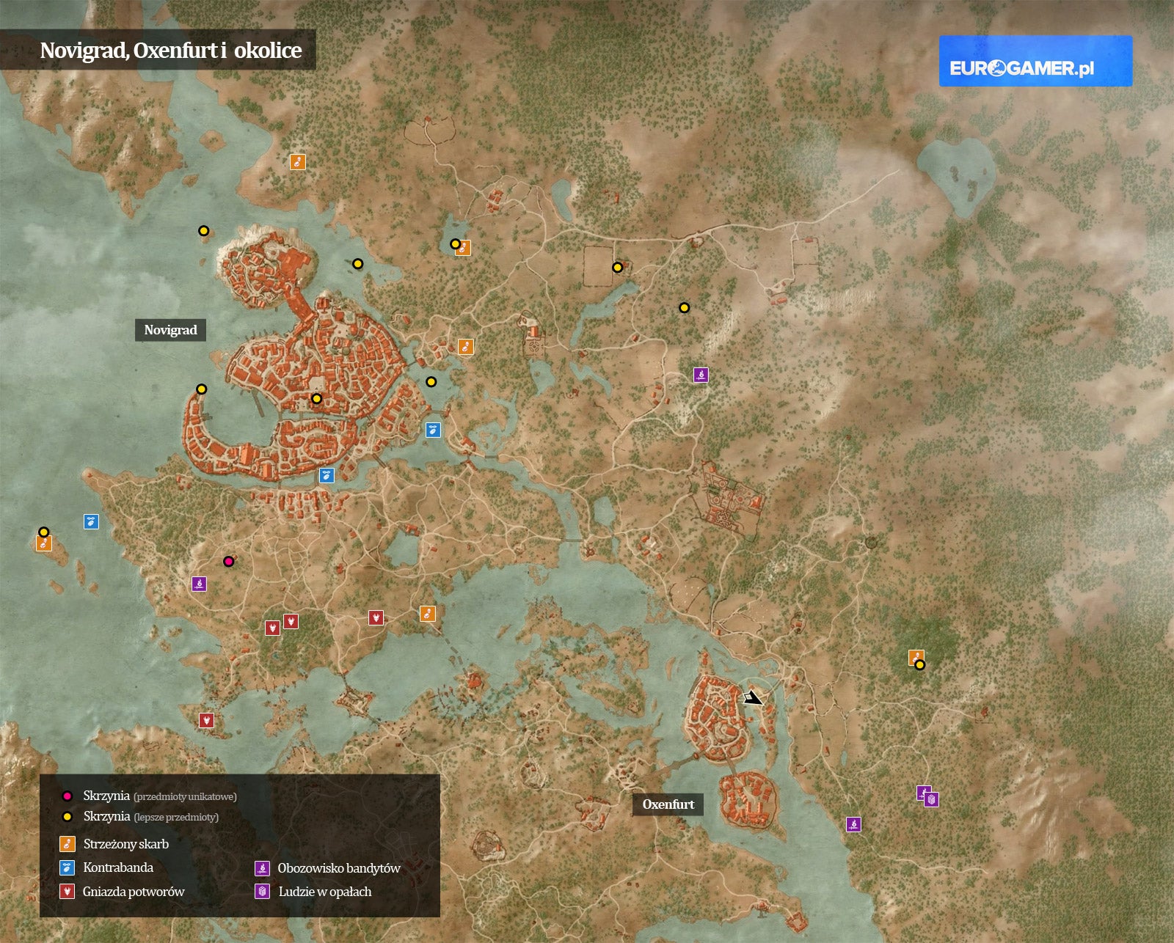1174x943 pixels.
Task: Click the yellow chest marker inside Novigrad city
Action: [316, 399]
